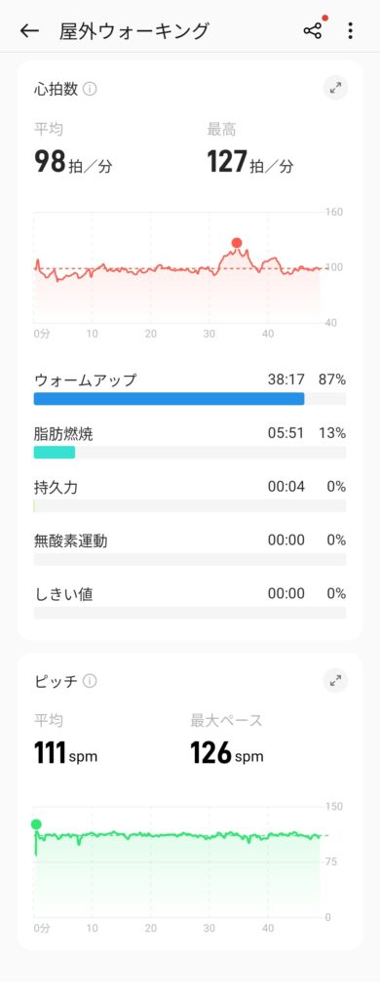Select the ウォームアップ blue progress bar

pos(169,399)
